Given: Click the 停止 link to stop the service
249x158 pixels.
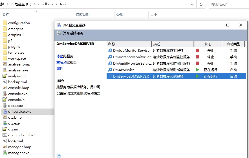Looking at the screenshot, I should [x=60, y=56].
